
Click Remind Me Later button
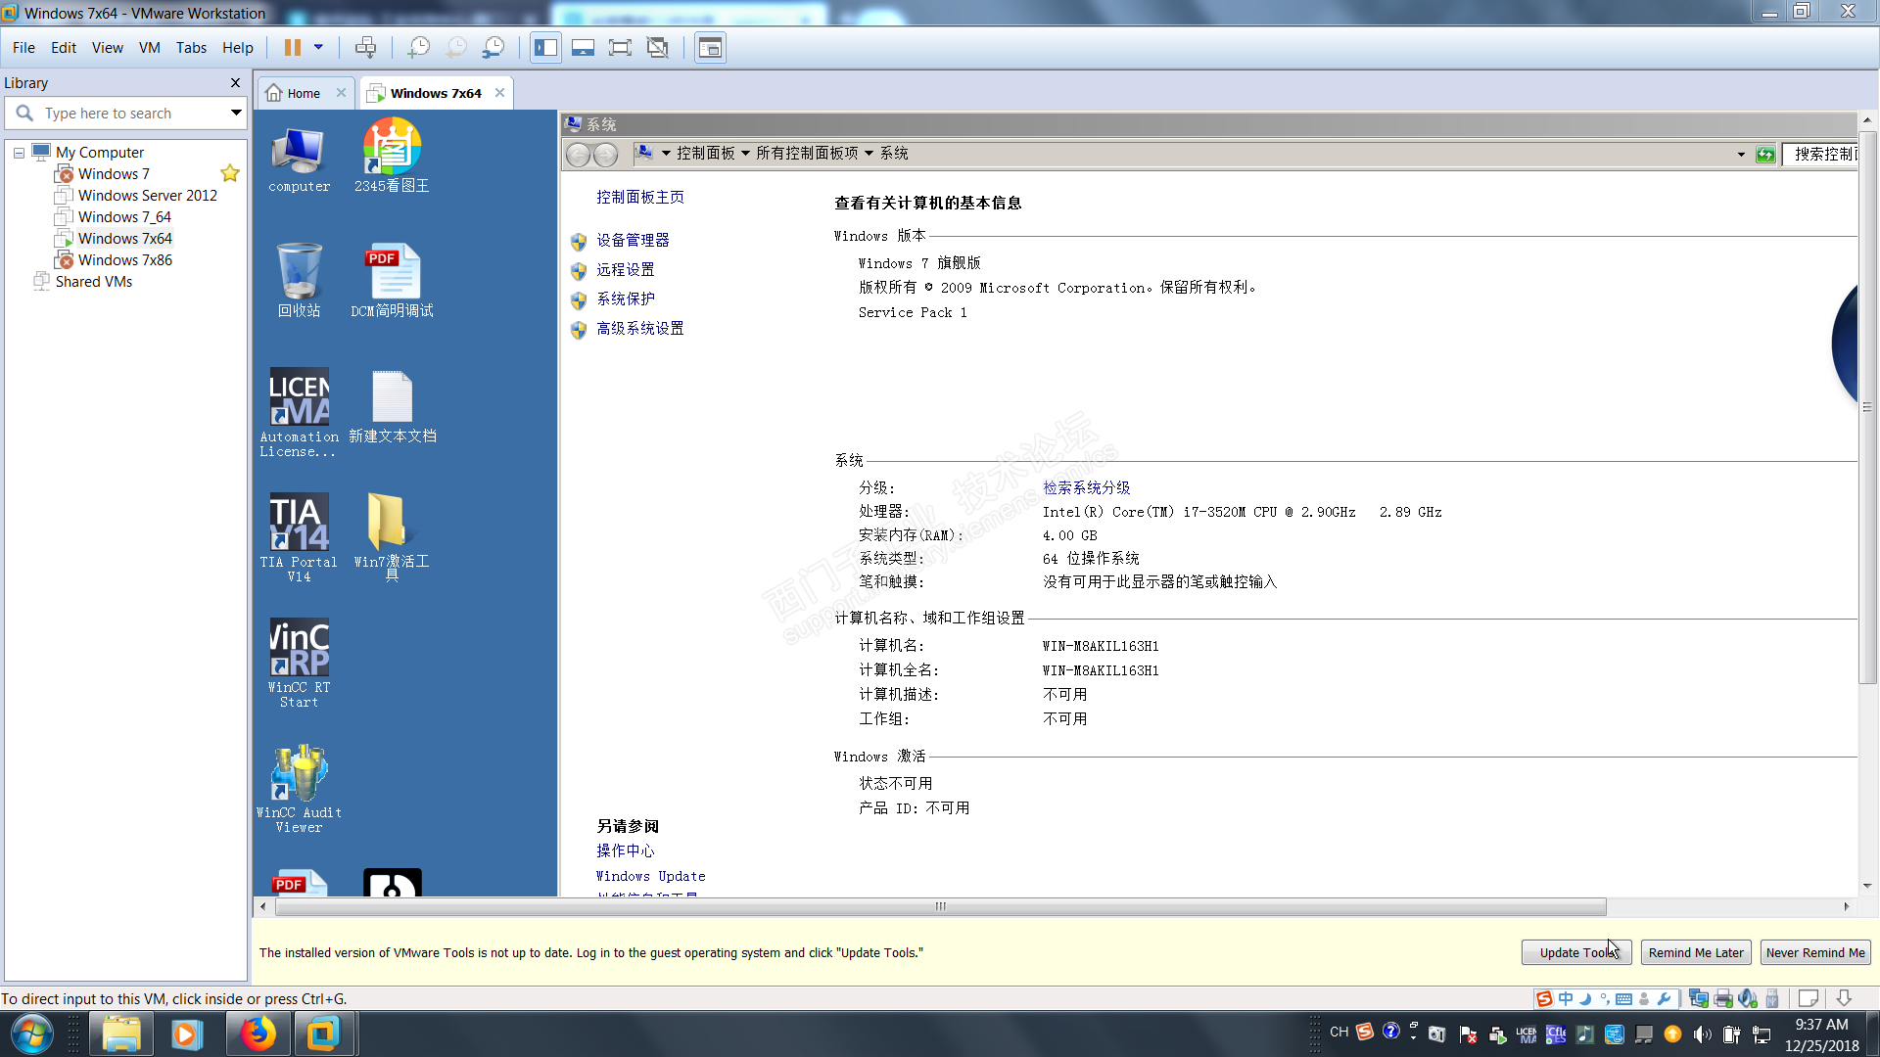[x=1695, y=952]
